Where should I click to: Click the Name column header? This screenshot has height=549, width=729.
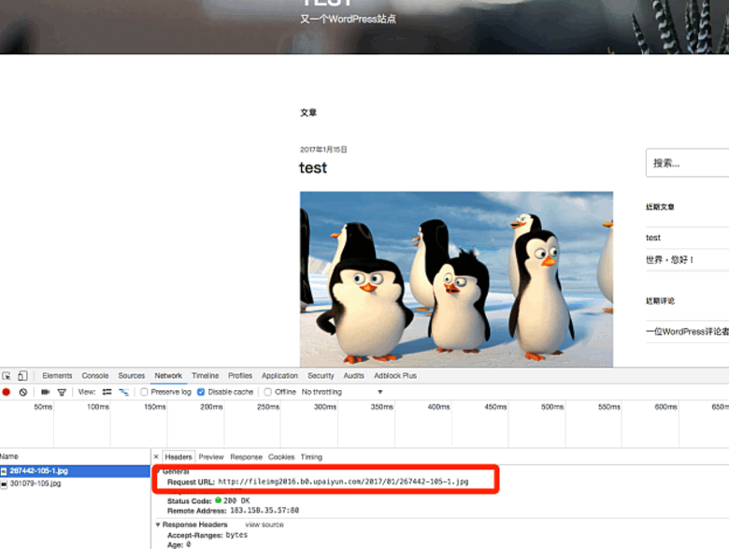9,456
